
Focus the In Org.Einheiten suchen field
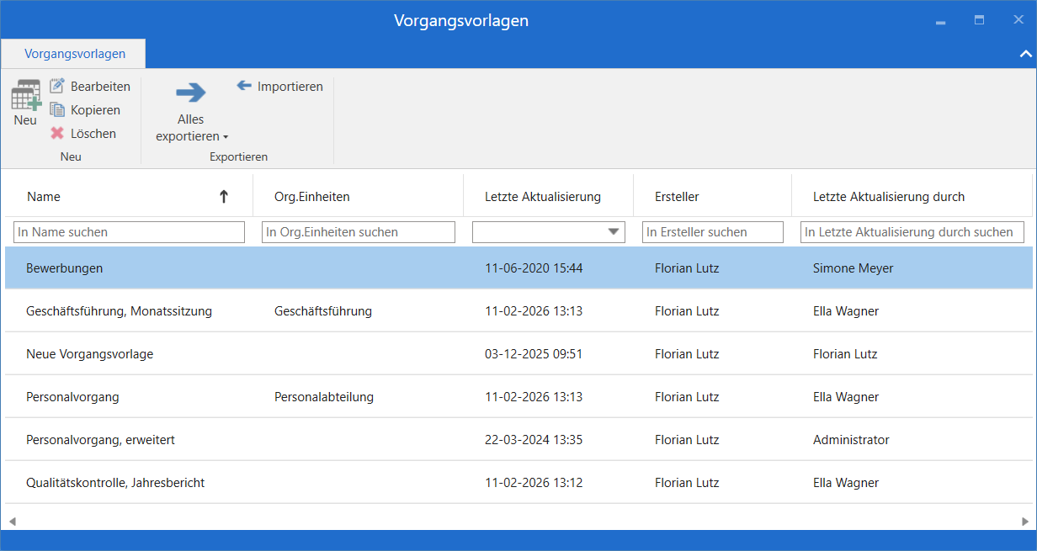[358, 232]
